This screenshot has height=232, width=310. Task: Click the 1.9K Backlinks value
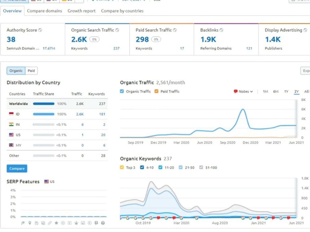tap(208, 40)
